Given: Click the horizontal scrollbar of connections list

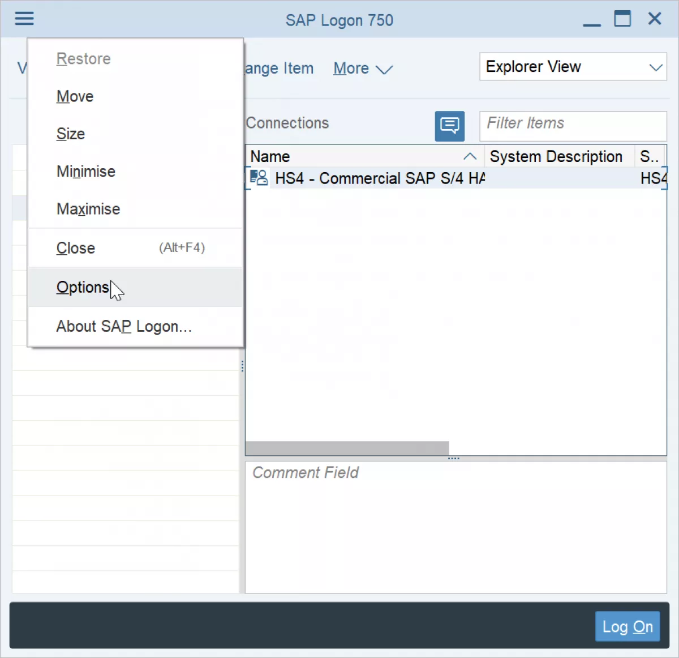Looking at the screenshot, I should click(347, 448).
